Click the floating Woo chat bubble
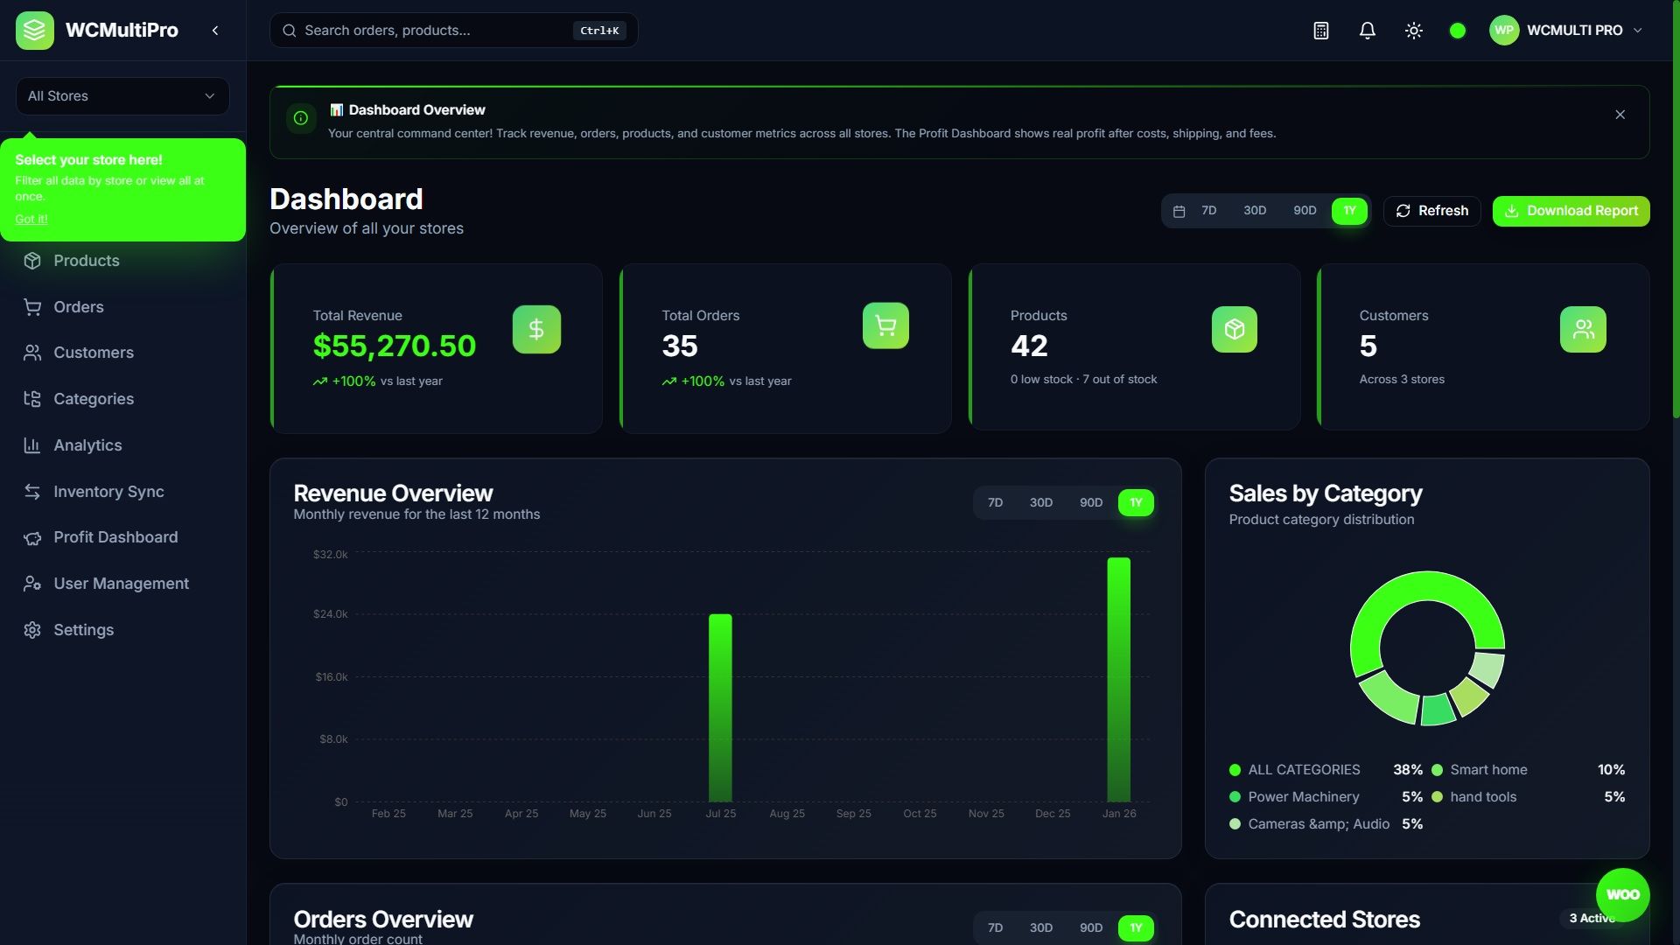The width and height of the screenshot is (1680, 945). [1622, 894]
